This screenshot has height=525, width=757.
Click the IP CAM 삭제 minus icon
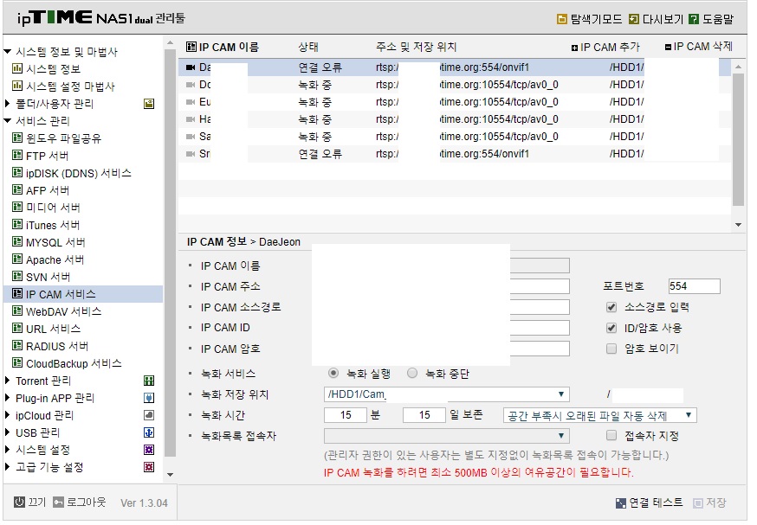(x=668, y=48)
